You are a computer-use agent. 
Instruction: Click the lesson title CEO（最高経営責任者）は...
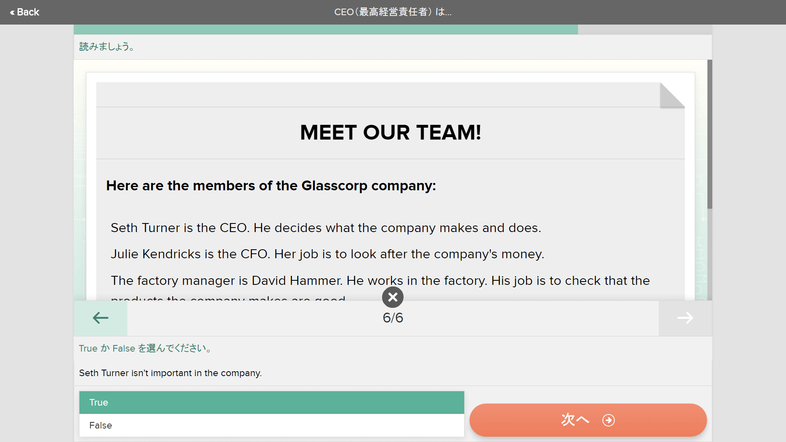pyautogui.click(x=393, y=12)
